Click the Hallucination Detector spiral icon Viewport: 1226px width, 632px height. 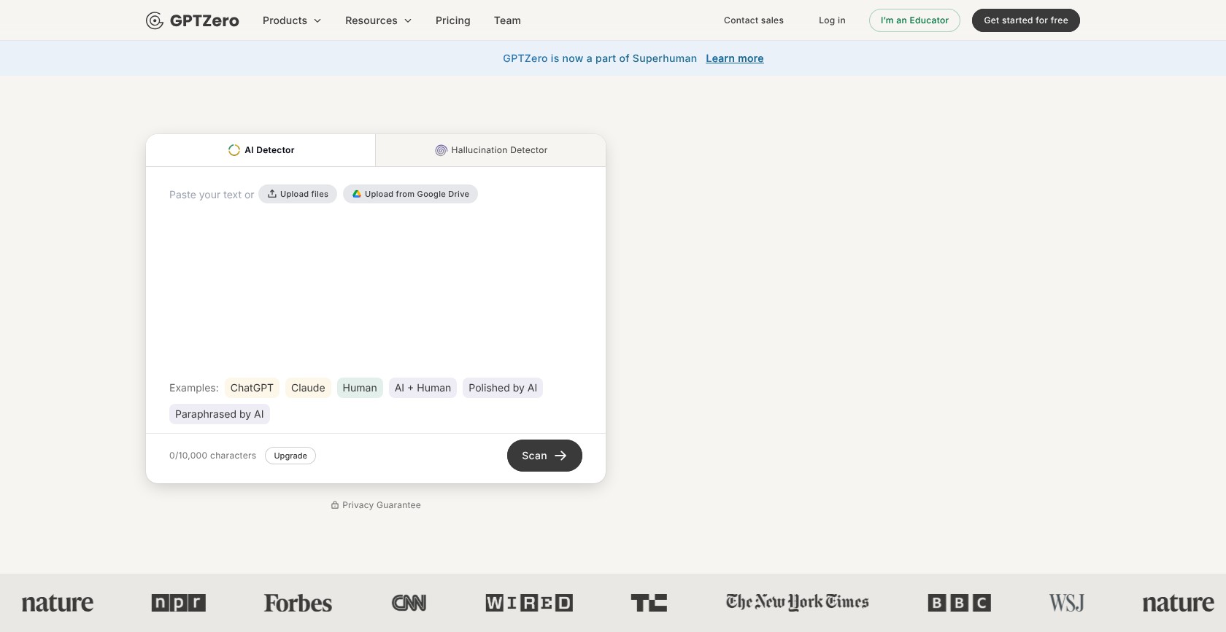pos(441,150)
